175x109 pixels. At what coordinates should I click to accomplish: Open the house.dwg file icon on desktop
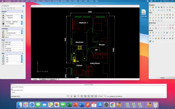[x=143, y=13]
